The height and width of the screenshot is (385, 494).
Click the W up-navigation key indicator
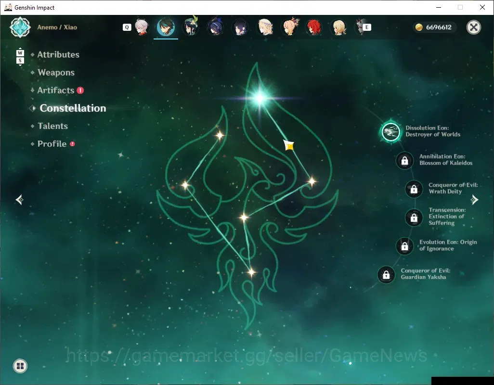20,52
